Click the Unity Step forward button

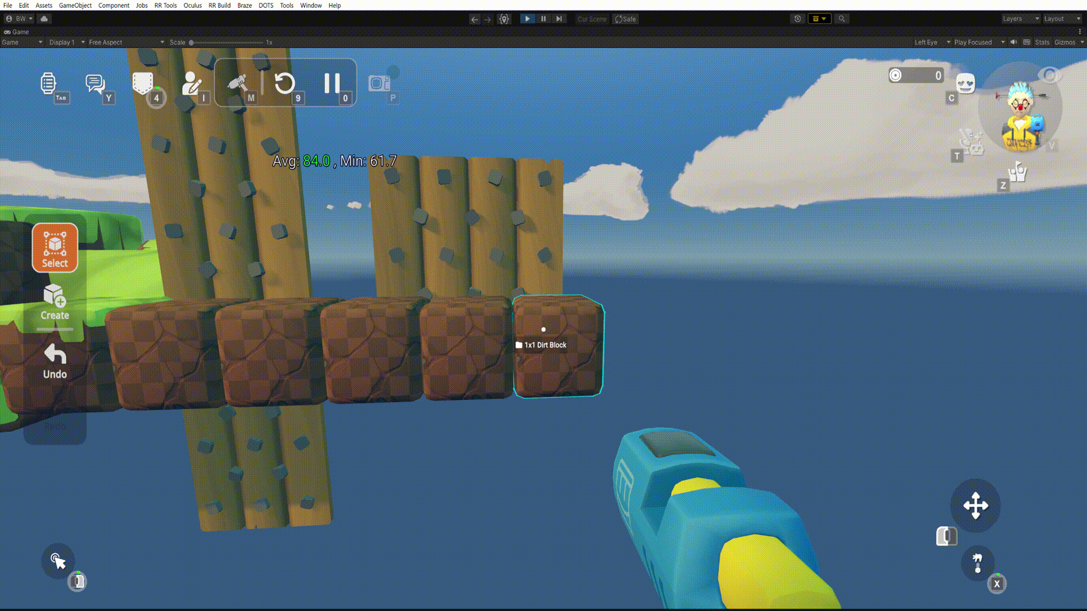[x=559, y=19]
